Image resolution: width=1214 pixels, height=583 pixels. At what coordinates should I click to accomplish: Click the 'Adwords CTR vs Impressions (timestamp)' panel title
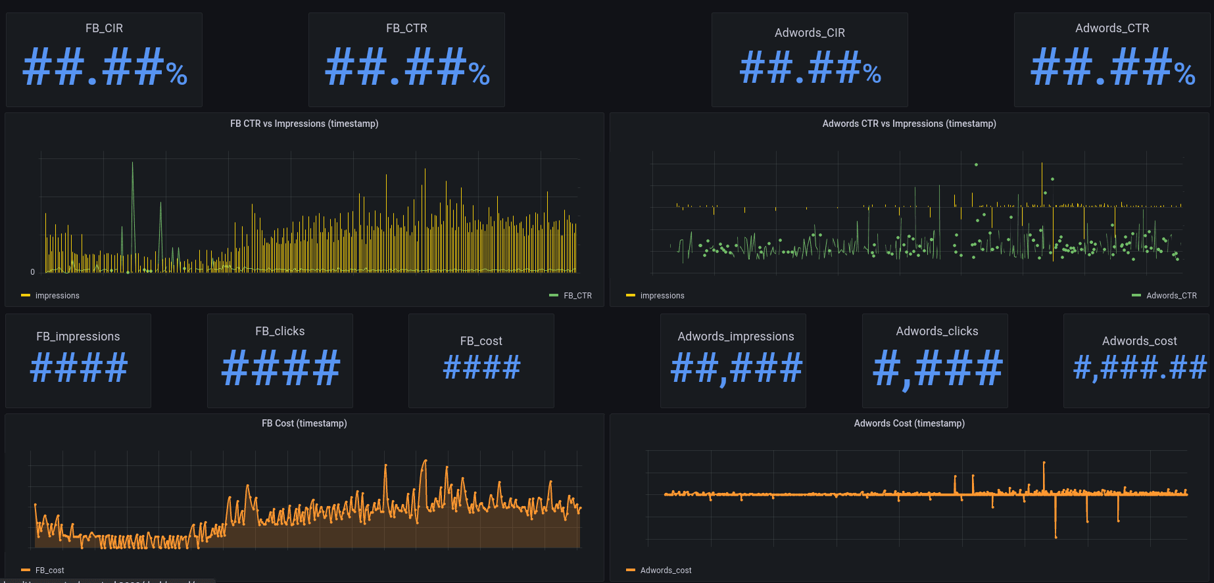(x=909, y=124)
